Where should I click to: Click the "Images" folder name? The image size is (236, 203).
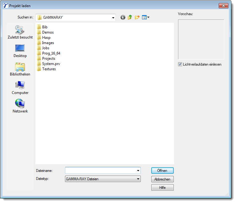(x=48, y=43)
